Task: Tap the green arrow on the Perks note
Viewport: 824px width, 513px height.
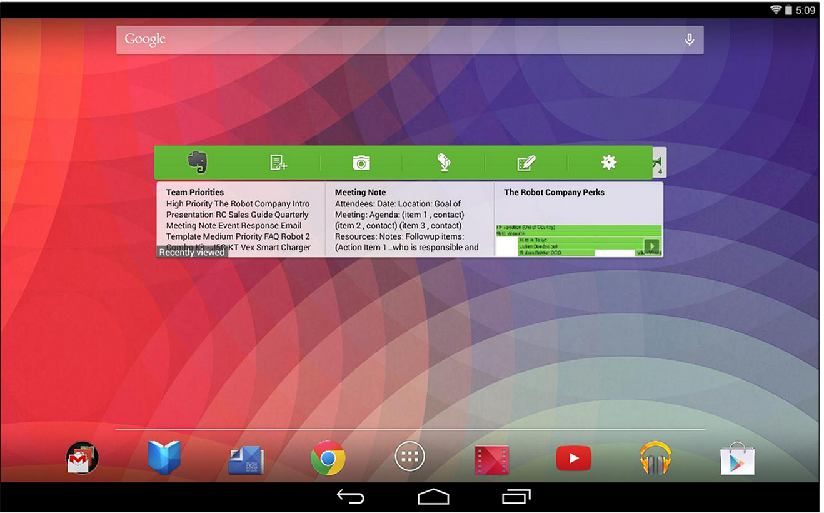Action: (651, 246)
